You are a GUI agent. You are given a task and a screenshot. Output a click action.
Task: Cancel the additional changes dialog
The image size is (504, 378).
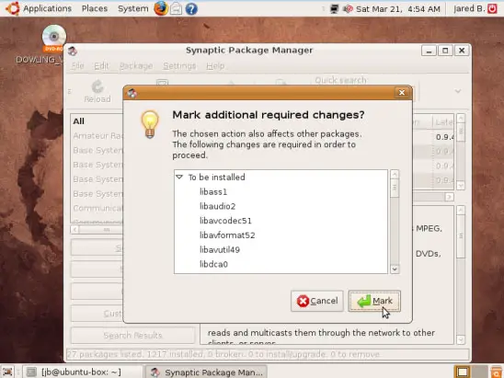point(317,301)
